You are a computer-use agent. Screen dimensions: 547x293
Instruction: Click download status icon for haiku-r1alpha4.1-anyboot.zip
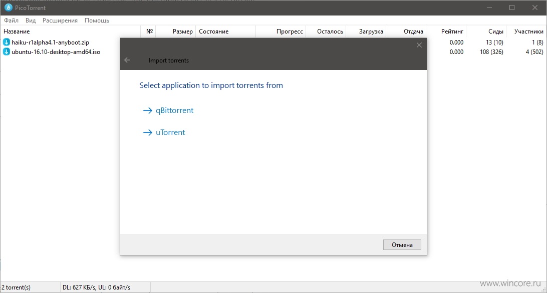click(x=7, y=42)
